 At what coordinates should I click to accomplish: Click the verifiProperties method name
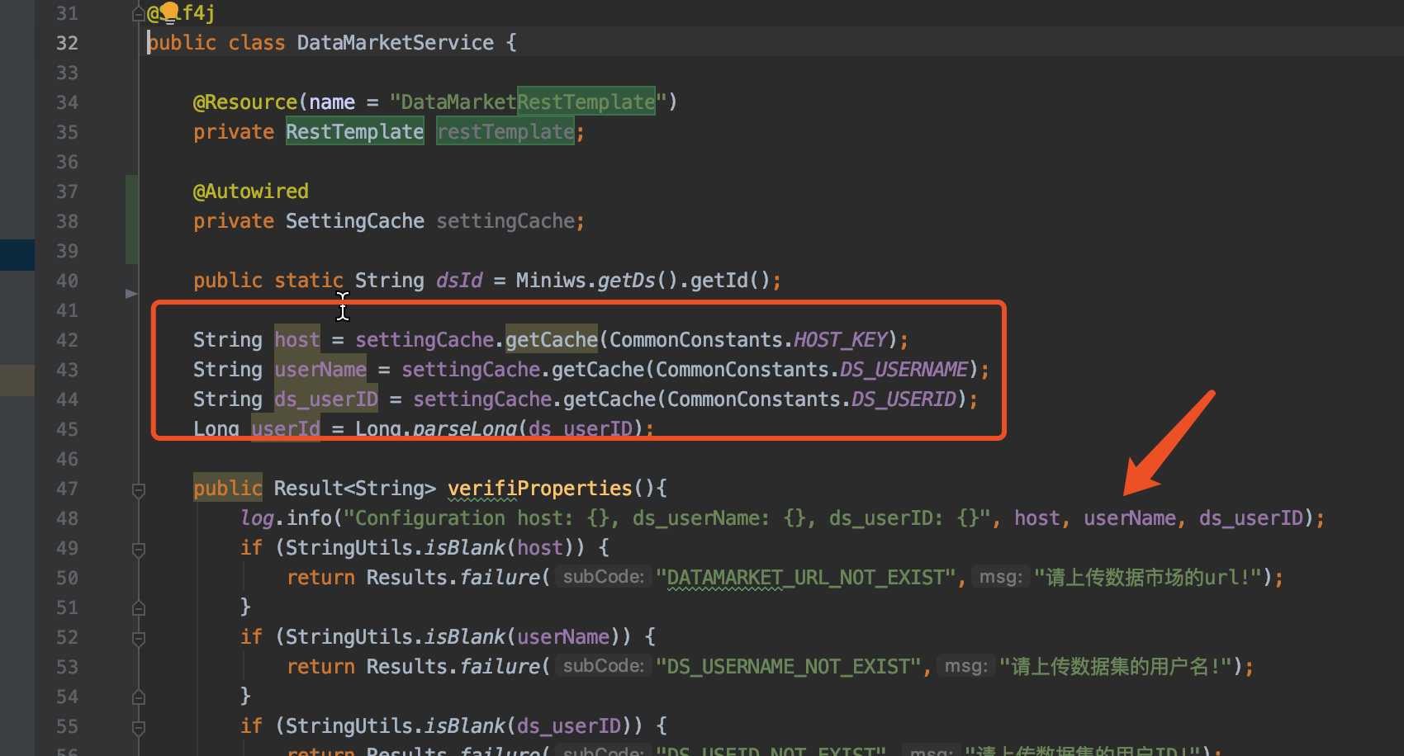[540, 489]
